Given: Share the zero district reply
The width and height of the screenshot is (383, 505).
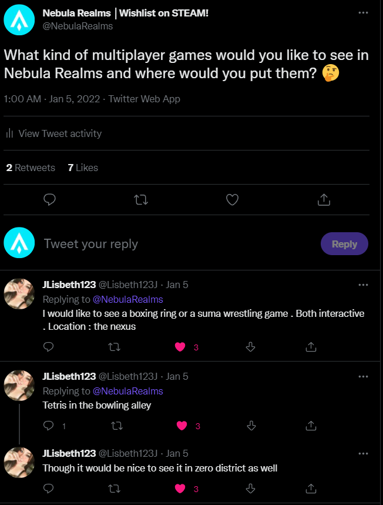Looking at the screenshot, I should click(310, 489).
